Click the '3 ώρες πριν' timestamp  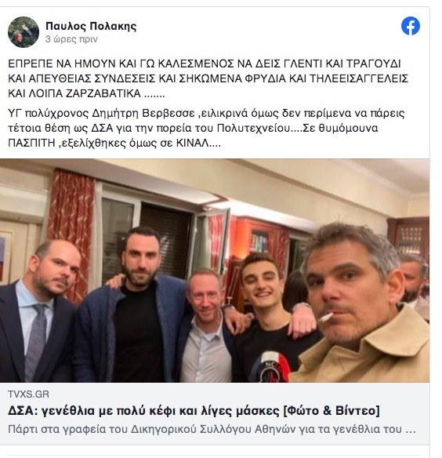71,39
